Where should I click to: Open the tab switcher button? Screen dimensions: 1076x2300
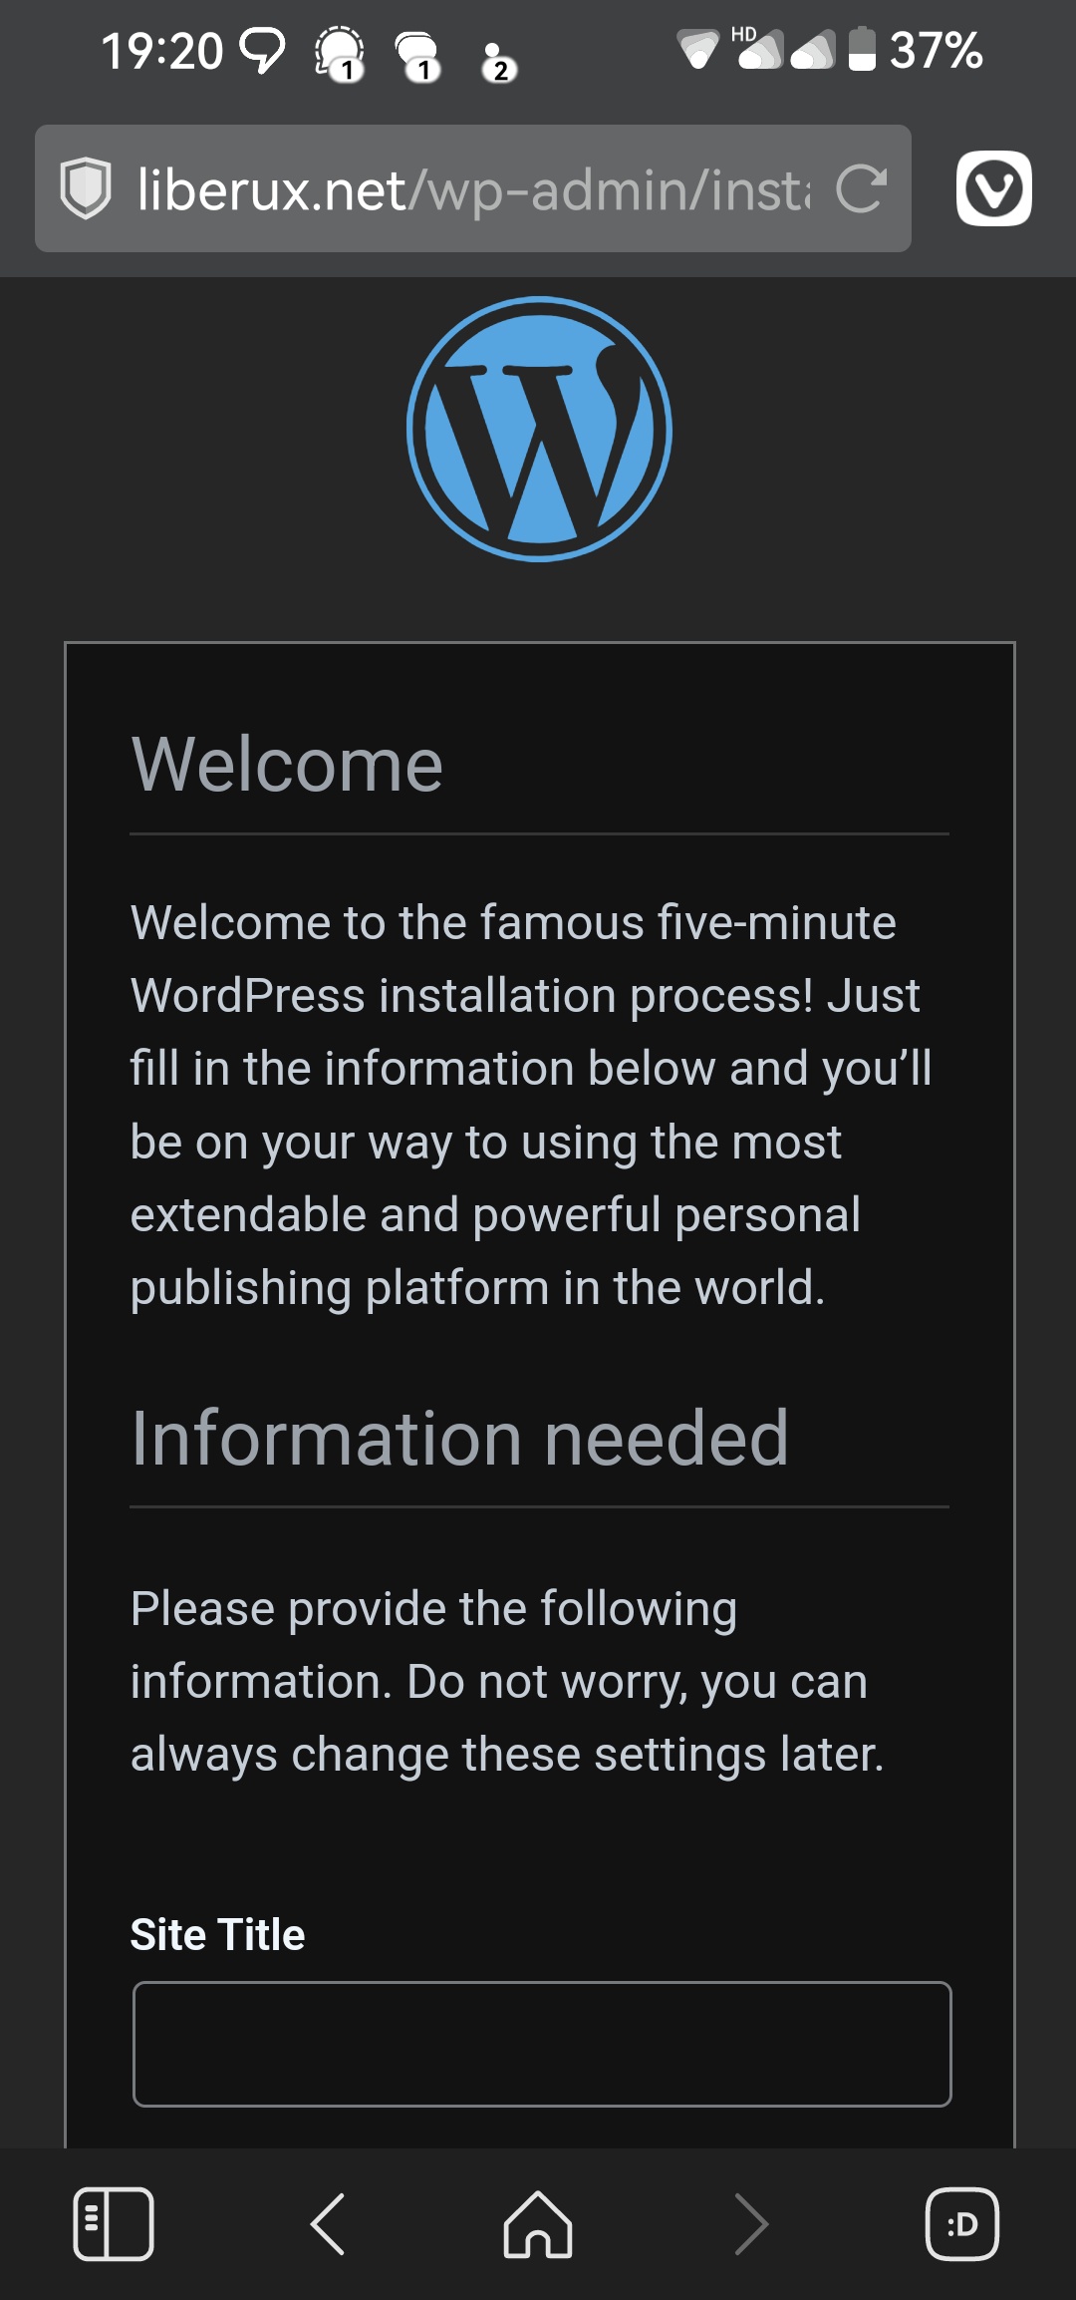[961, 2223]
